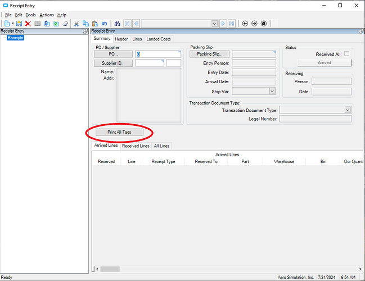Viewport: 365px width, 281px height.
Task: Open the File menu
Action: tap(8, 15)
